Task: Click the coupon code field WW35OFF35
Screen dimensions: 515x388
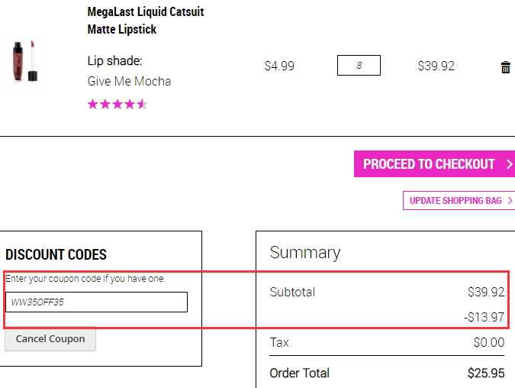Action: [97, 302]
